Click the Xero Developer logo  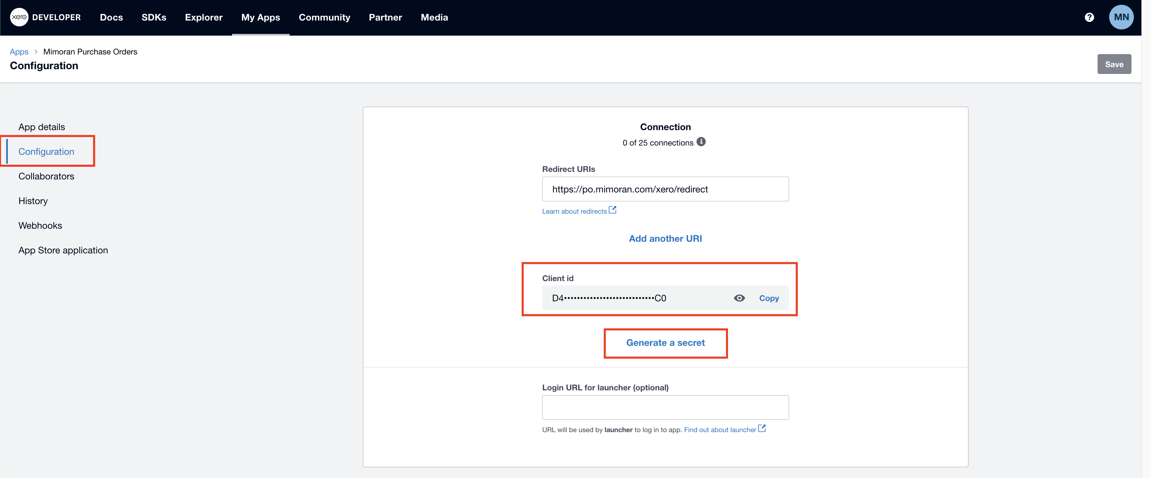tap(45, 17)
